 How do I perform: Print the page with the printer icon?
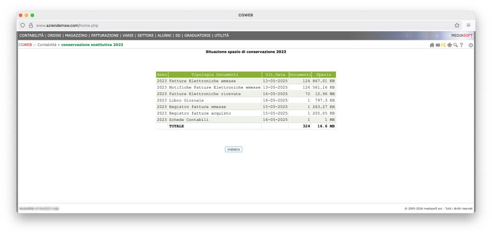click(x=450, y=45)
